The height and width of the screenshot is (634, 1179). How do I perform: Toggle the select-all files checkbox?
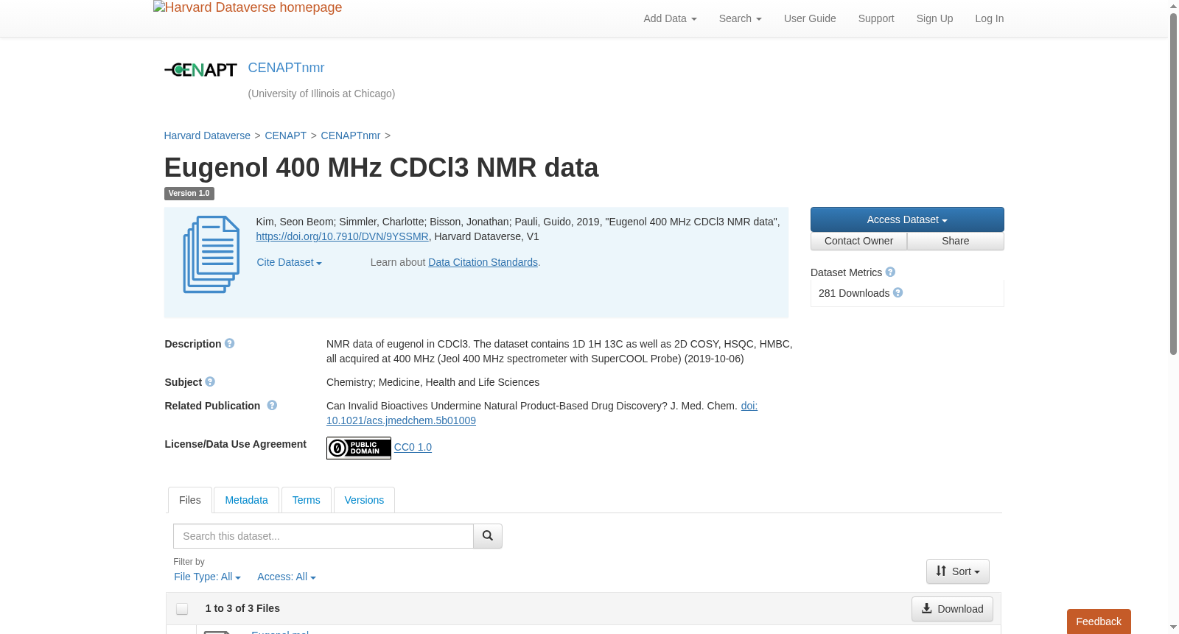pyautogui.click(x=182, y=609)
